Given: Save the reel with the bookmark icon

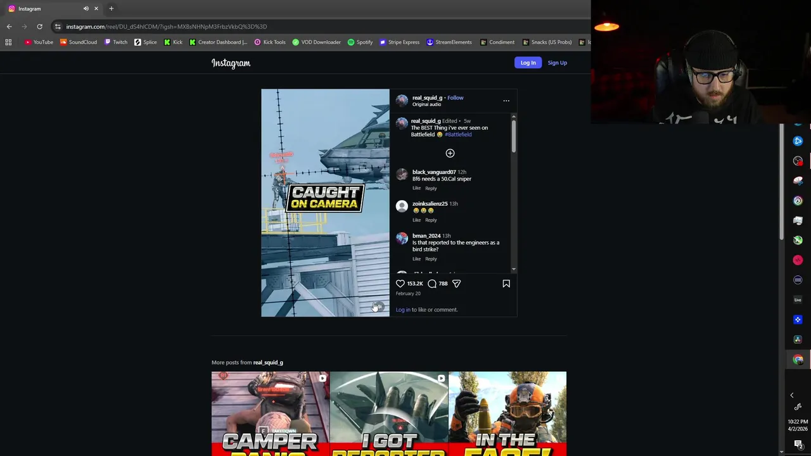Looking at the screenshot, I should click(x=506, y=284).
